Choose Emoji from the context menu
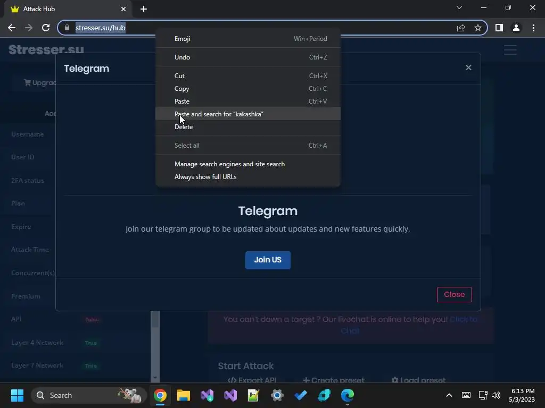 coord(248,38)
